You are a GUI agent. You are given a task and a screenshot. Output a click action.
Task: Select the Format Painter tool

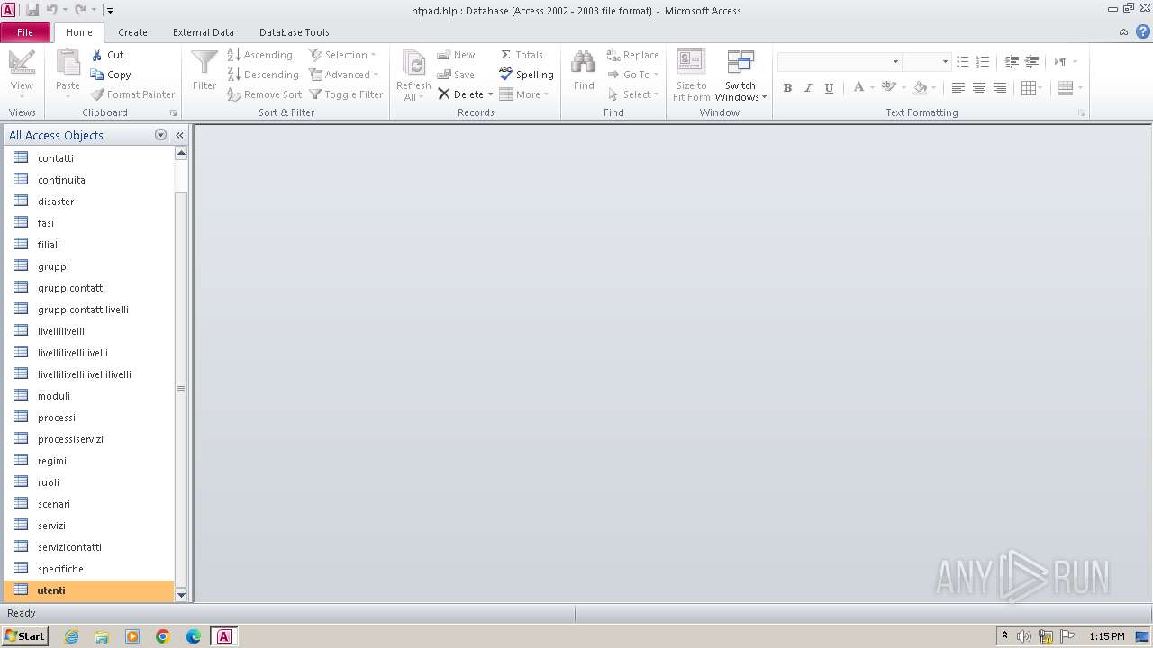pos(132,94)
